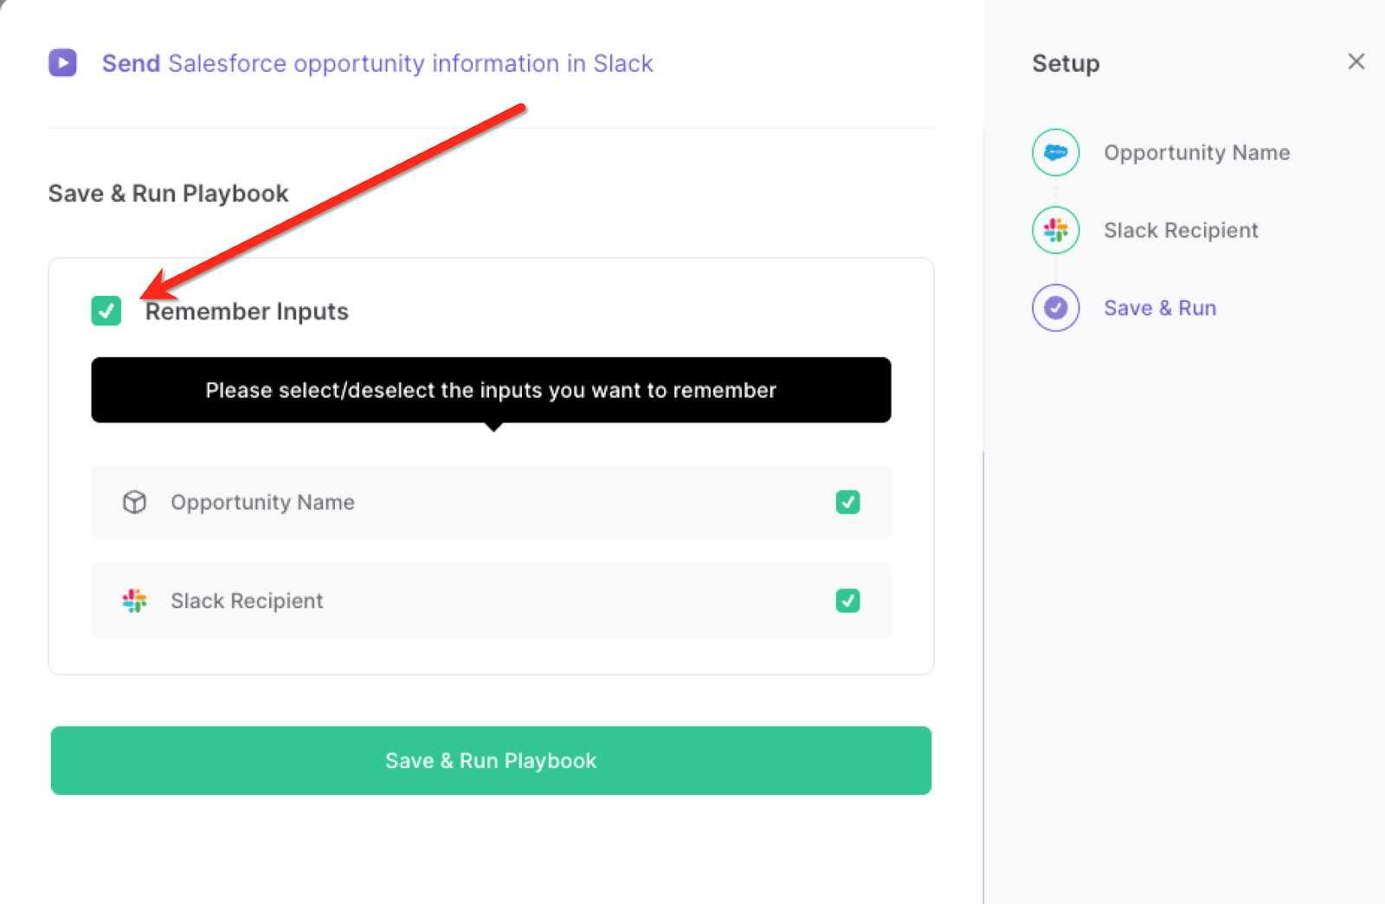Viewport: 1385px width, 904px height.
Task: Click the Save & Run Playbook button
Action: tap(491, 760)
